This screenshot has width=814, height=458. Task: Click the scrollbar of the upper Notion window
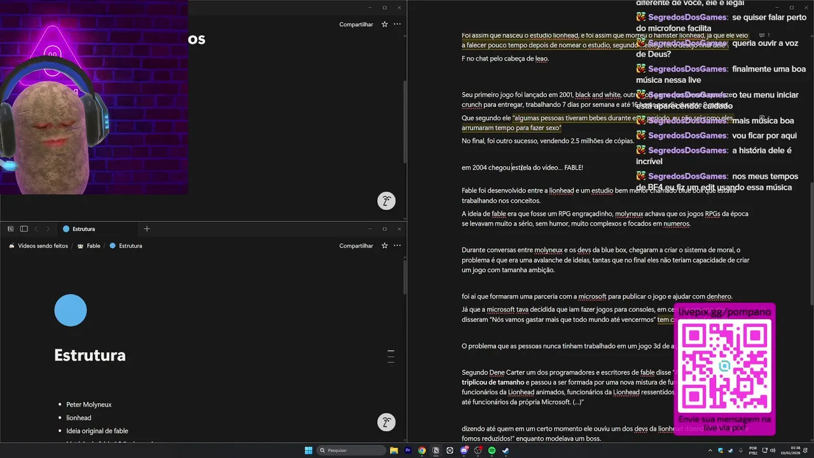point(404,121)
